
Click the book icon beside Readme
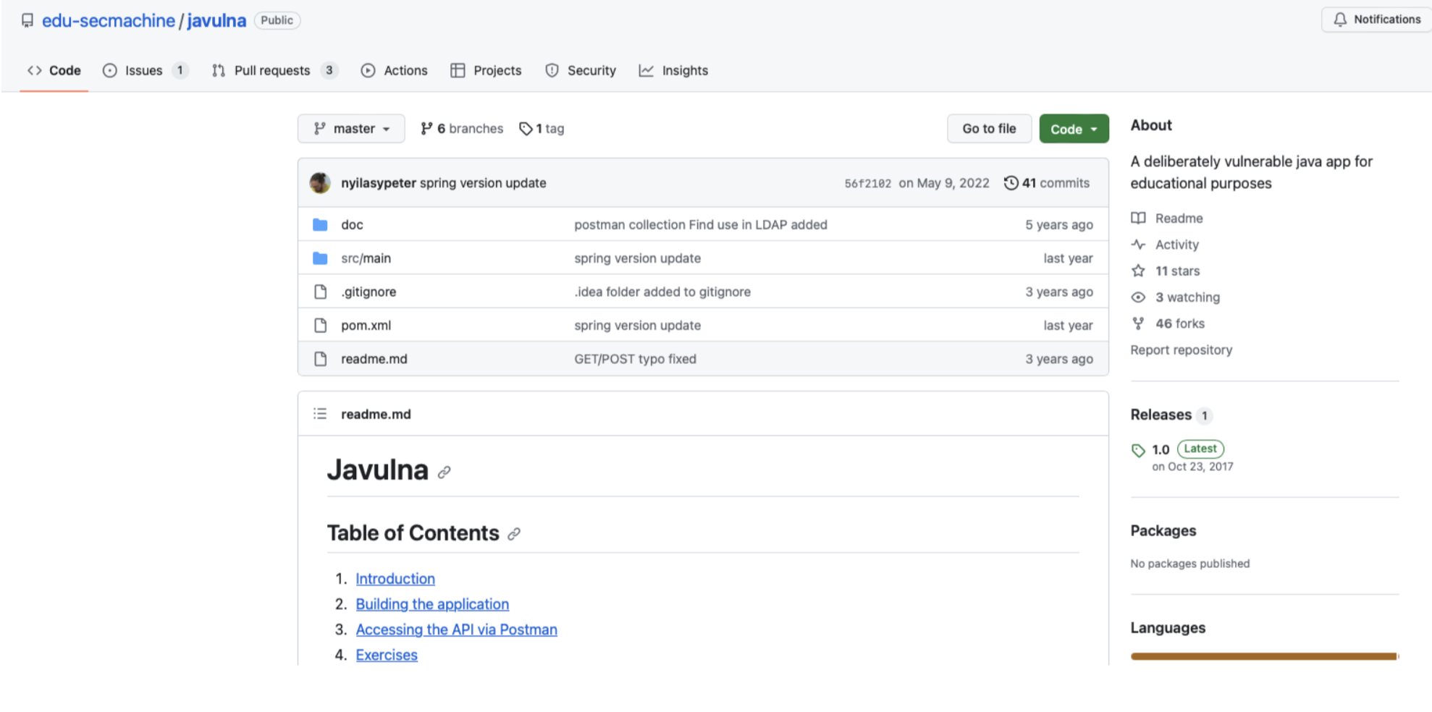[x=1138, y=218]
